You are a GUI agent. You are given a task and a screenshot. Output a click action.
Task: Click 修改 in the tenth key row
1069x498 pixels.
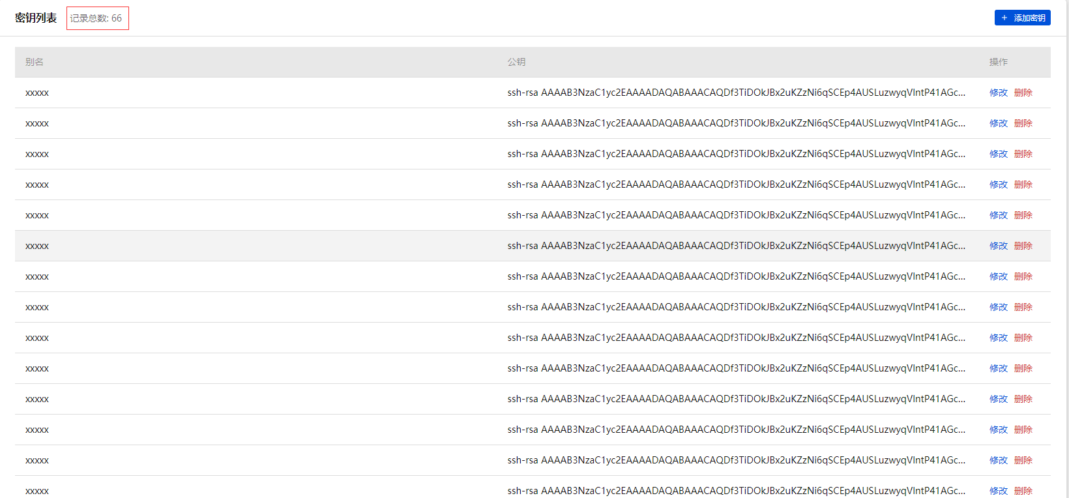(998, 368)
